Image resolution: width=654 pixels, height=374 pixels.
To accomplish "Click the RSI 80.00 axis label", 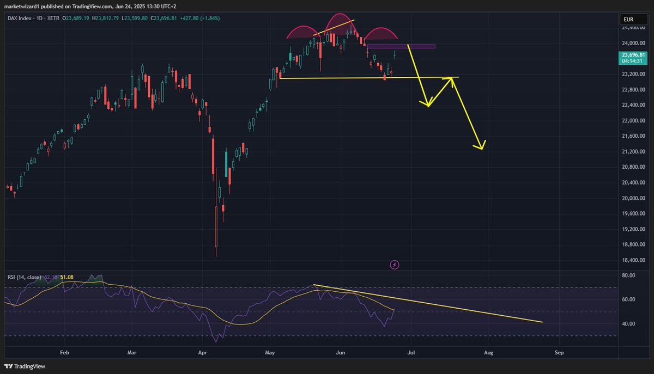I will 628,275.
